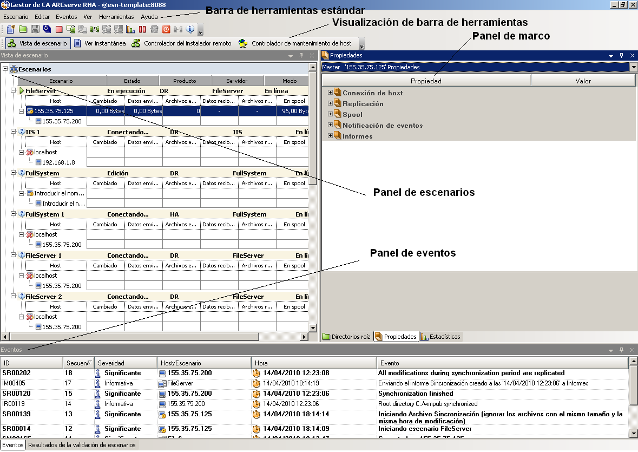Open the Eventos menu

tap(67, 17)
